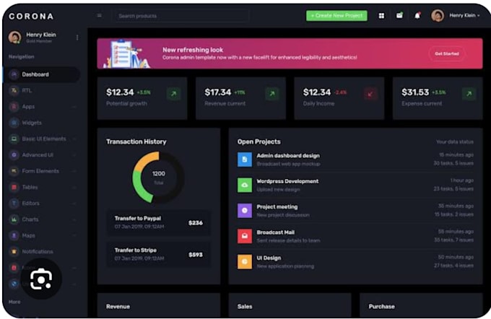Click the Editors sidebar icon

click(14, 204)
